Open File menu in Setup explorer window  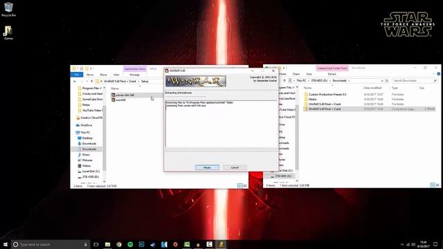77,75
